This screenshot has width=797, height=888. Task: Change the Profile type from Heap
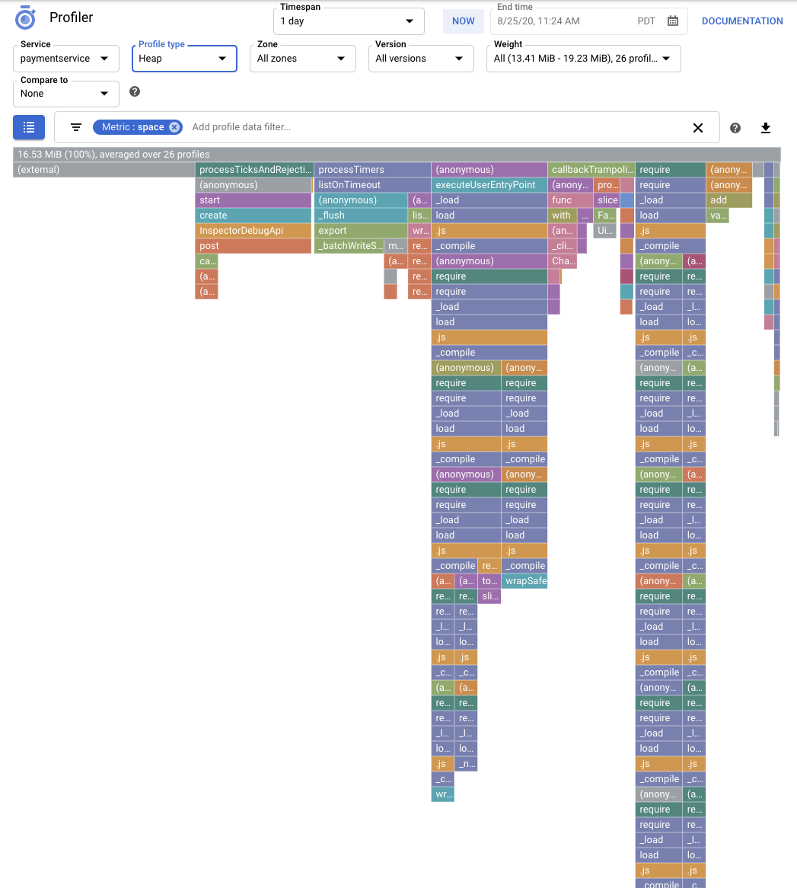(x=183, y=58)
